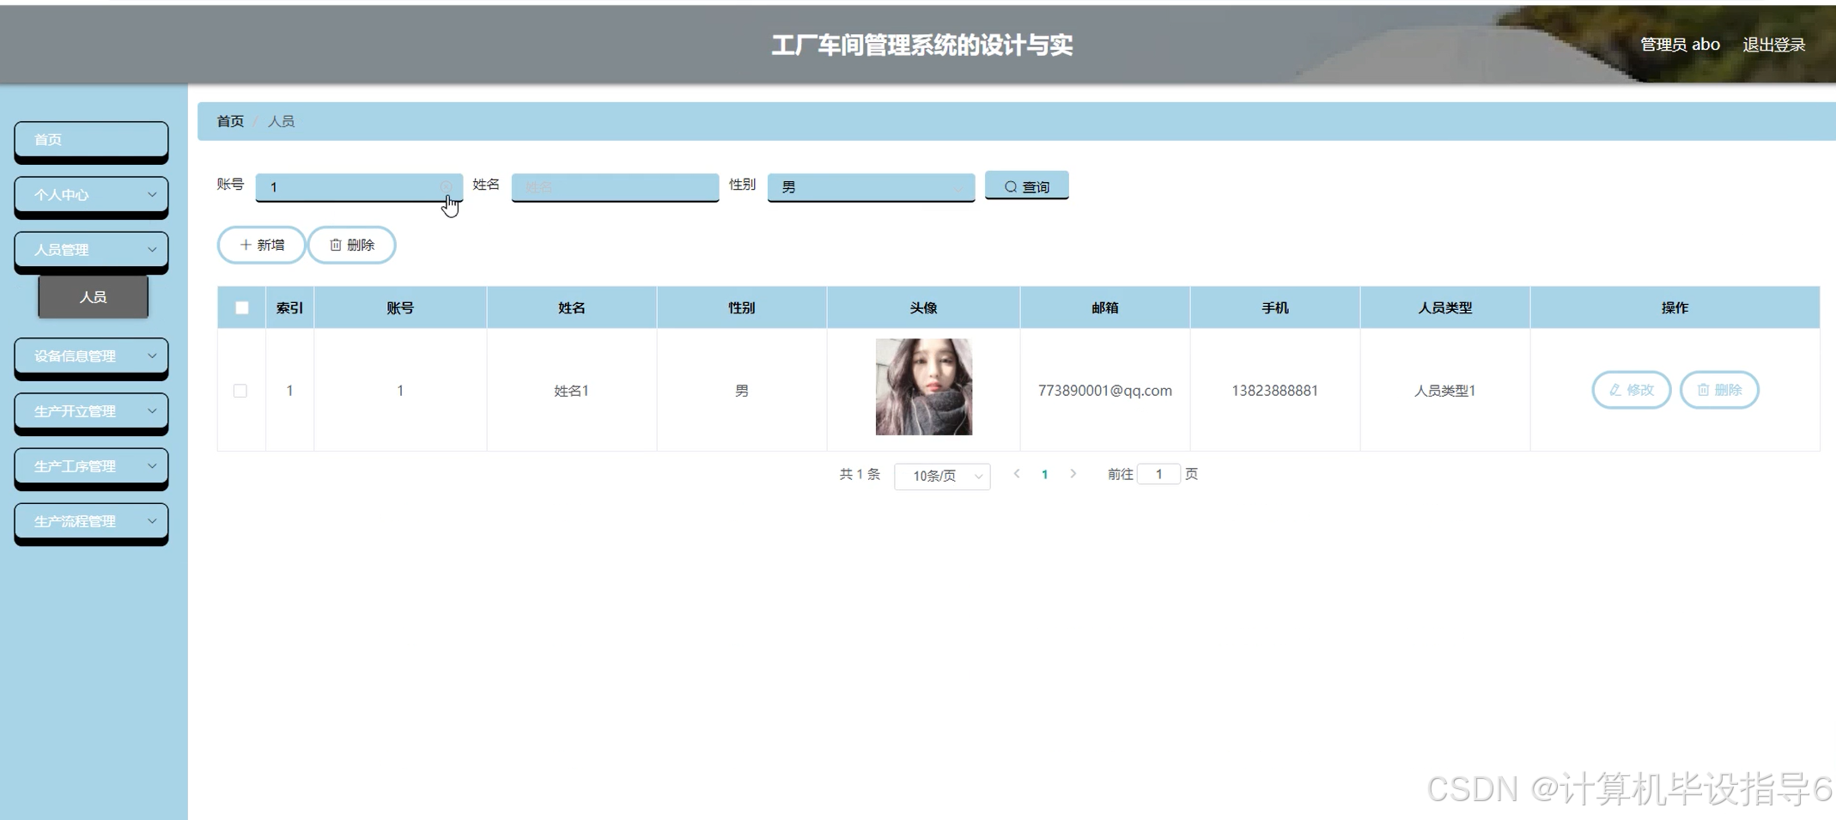Click the 人员类型 column header
This screenshot has height=820, width=1836.
pyautogui.click(x=1444, y=307)
